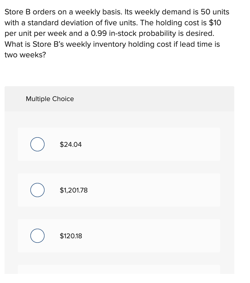The height and width of the screenshot is (283, 250).
Task: Click the $120.18 answer text
Action: (x=71, y=236)
